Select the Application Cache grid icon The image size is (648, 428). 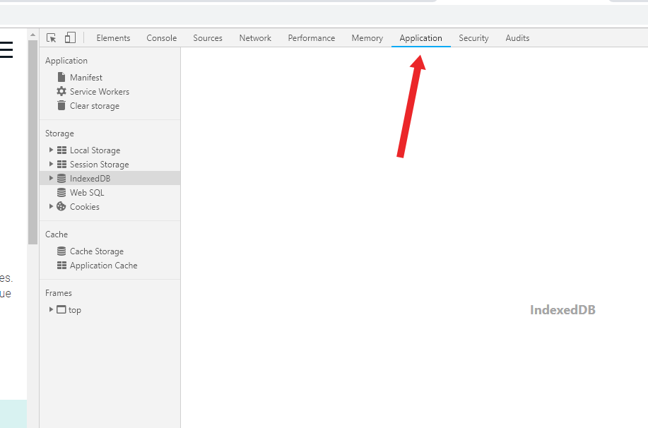pos(61,266)
